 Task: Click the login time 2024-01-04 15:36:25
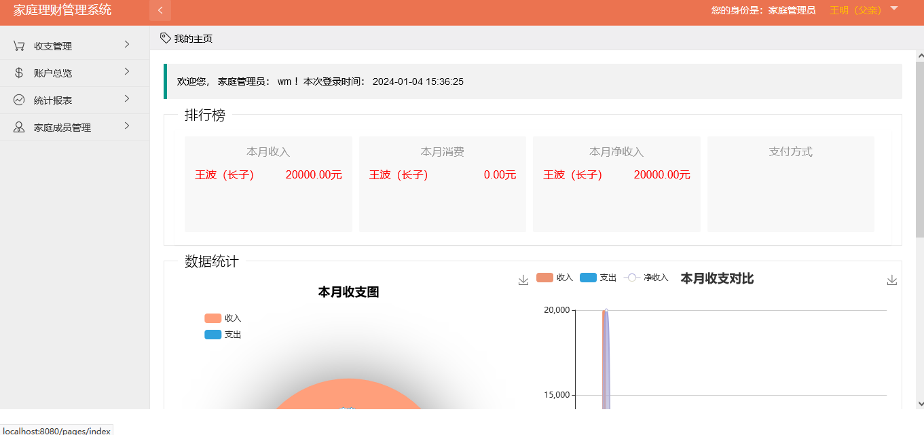click(418, 81)
